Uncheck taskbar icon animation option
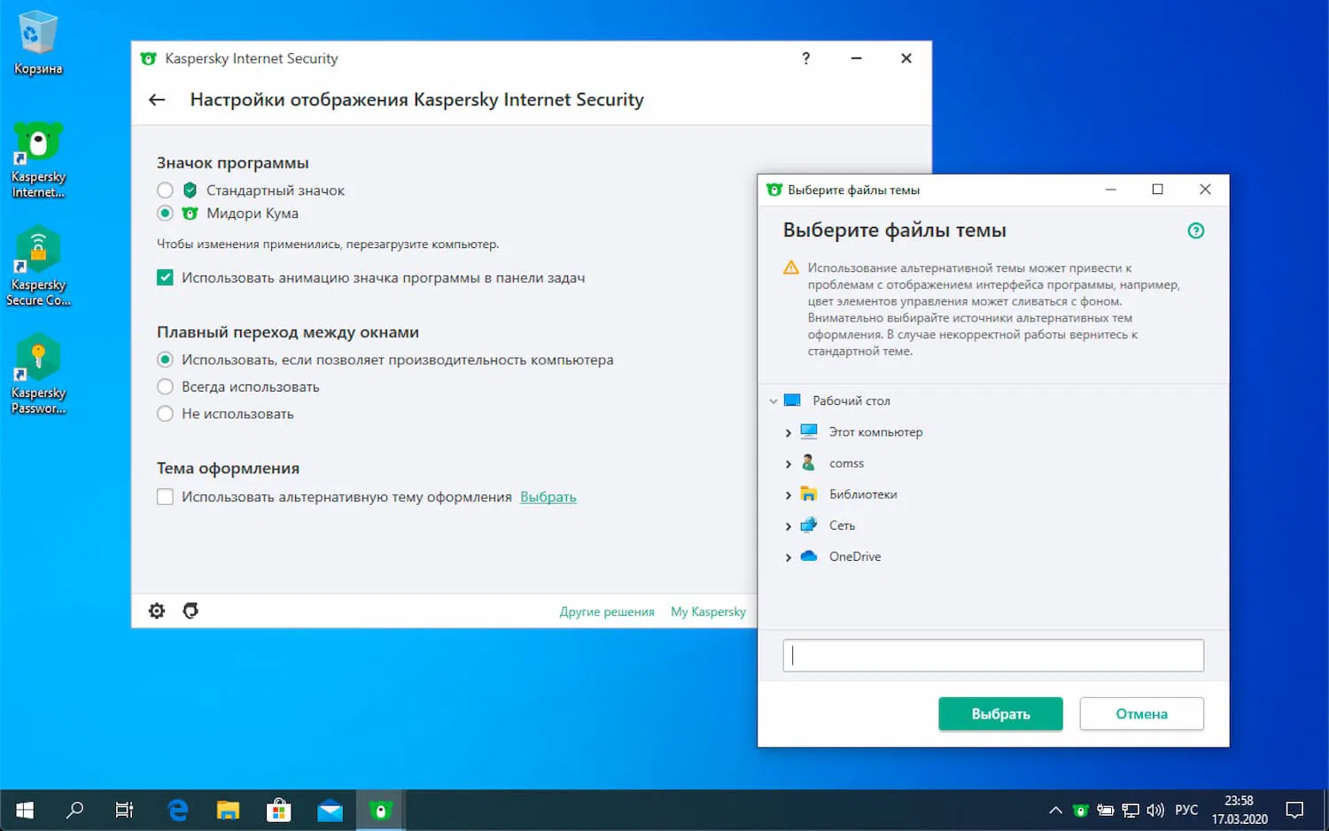This screenshot has width=1329, height=831. point(165,276)
